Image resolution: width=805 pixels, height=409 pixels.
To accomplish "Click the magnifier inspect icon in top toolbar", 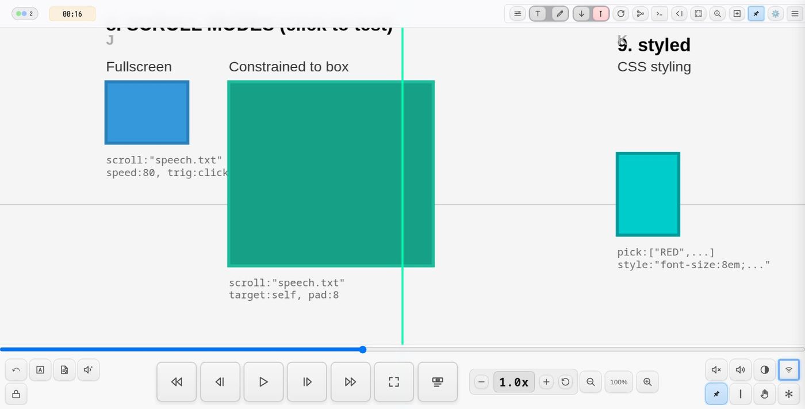I will pos(717,14).
